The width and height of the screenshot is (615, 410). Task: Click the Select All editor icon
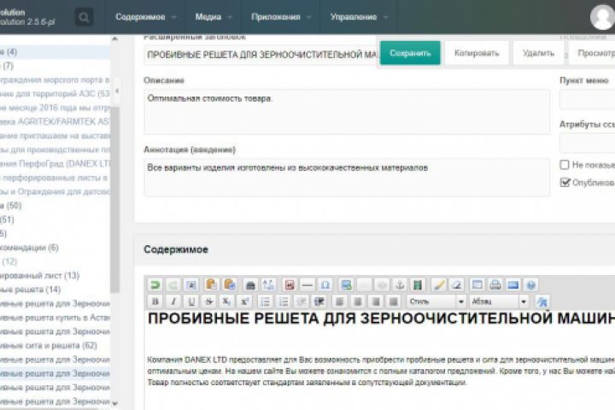(x=191, y=284)
